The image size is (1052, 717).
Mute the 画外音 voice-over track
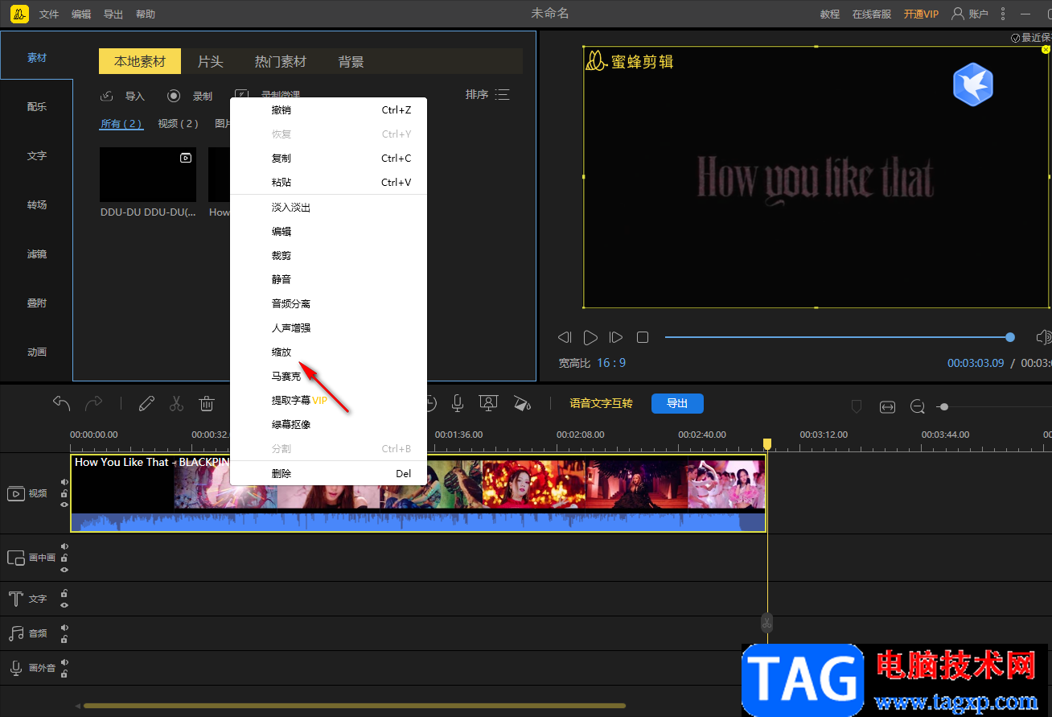pyautogui.click(x=64, y=662)
